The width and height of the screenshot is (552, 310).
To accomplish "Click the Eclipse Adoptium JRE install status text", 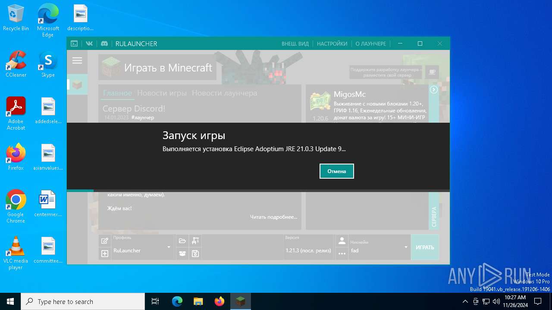I will (254, 149).
